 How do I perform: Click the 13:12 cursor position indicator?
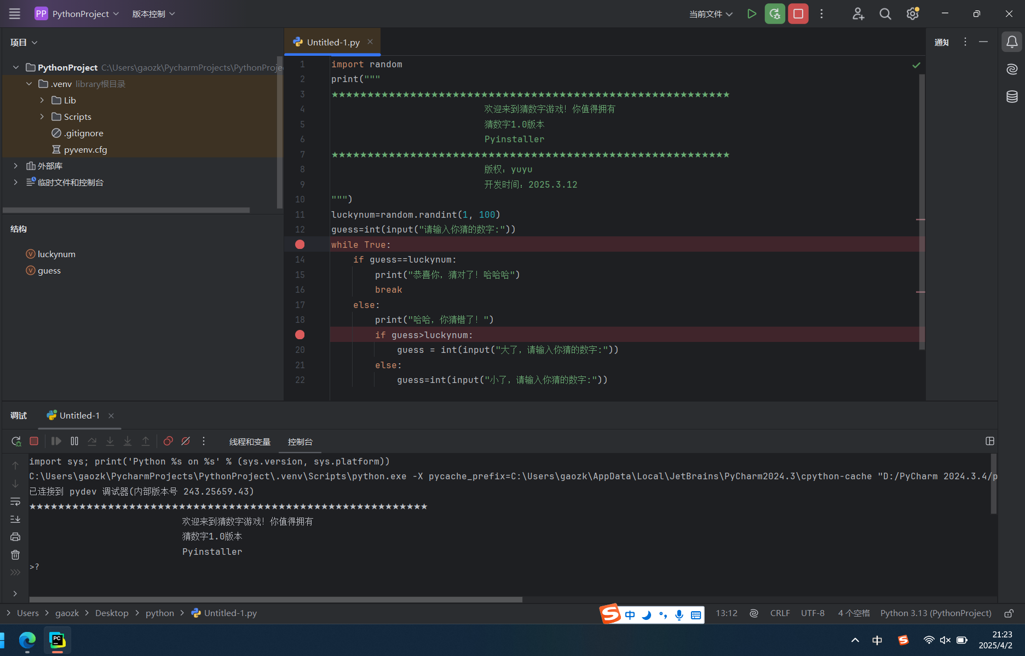[x=727, y=613]
